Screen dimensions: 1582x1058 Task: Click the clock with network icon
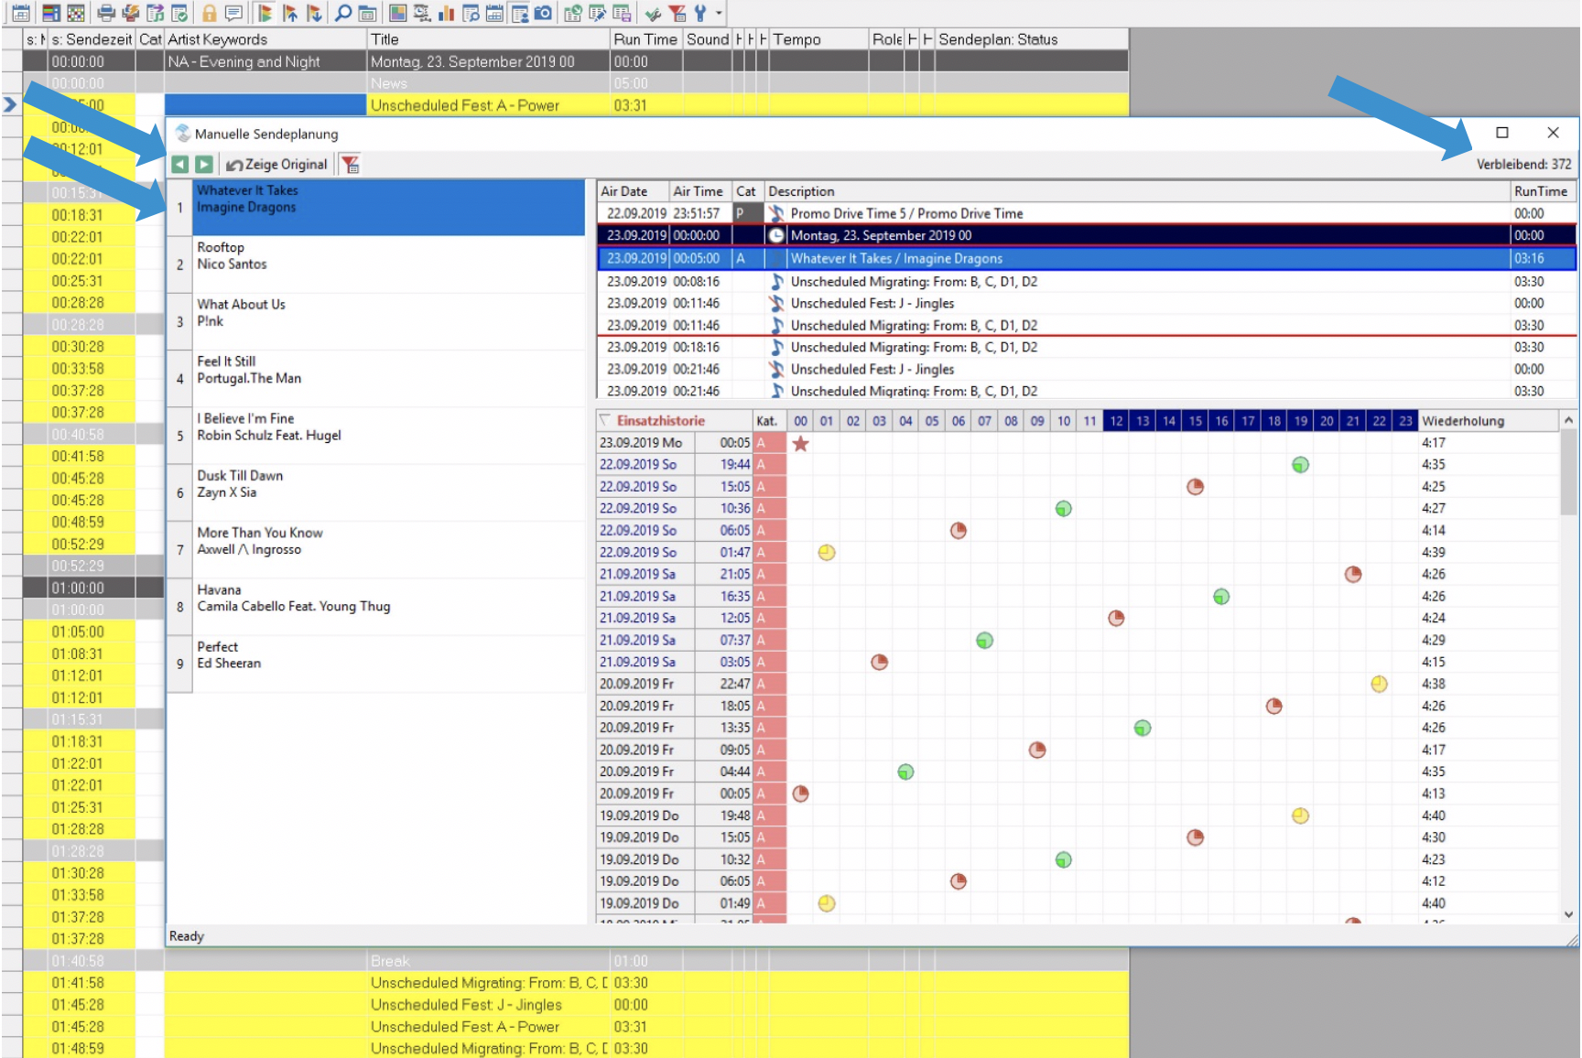pyautogui.click(x=422, y=13)
